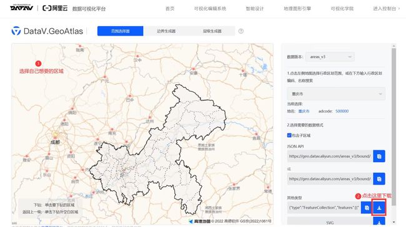Open the 可视化学院 nav item
Screen dimensions: 406x227
[x=342, y=9]
